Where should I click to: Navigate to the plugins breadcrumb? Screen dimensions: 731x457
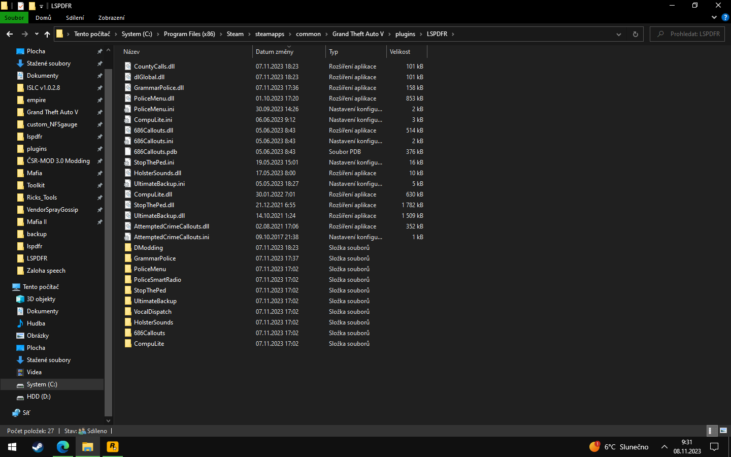(x=405, y=34)
